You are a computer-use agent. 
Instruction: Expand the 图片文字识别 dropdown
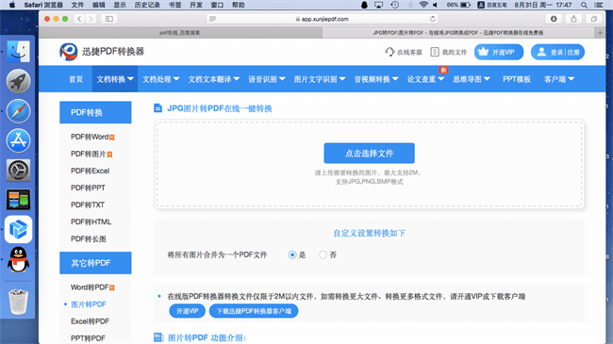coord(320,79)
